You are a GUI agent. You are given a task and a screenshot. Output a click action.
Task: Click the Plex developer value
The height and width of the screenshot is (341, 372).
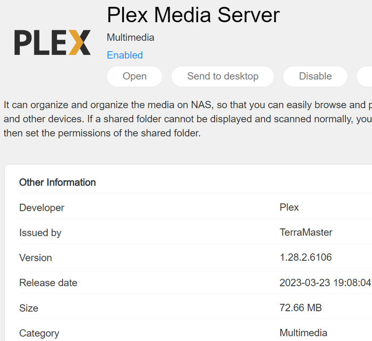tap(289, 208)
